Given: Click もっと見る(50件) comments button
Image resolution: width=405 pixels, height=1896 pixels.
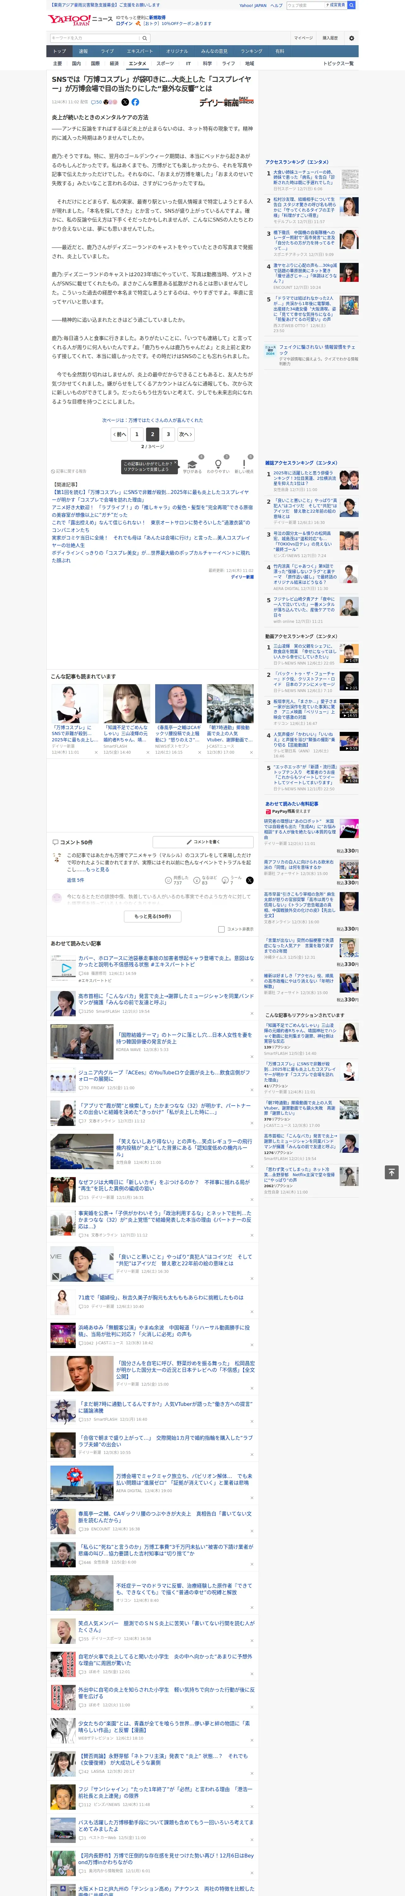Looking at the screenshot, I should [x=152, y=916].
